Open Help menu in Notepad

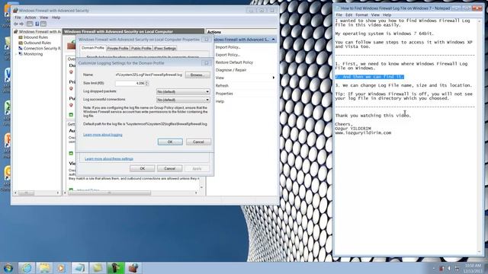(x=387, y=15)
